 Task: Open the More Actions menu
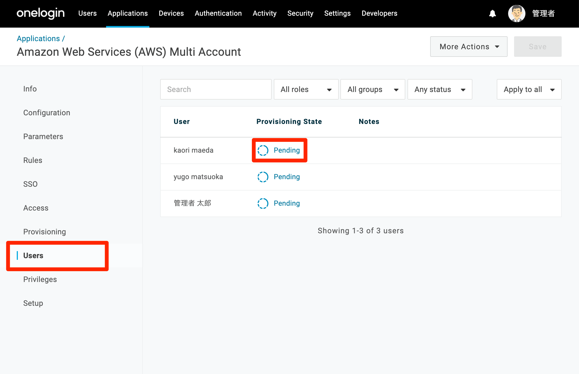[x=469, y=47]
